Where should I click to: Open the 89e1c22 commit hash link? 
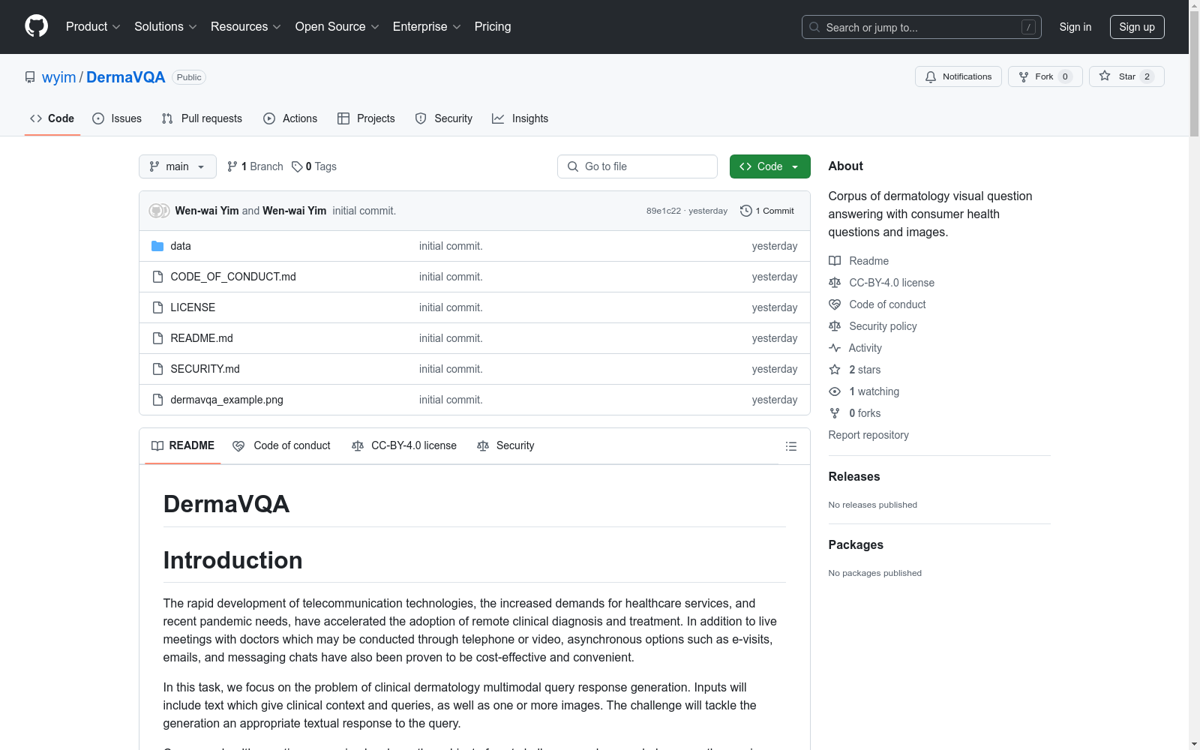(x=664, y=211)
